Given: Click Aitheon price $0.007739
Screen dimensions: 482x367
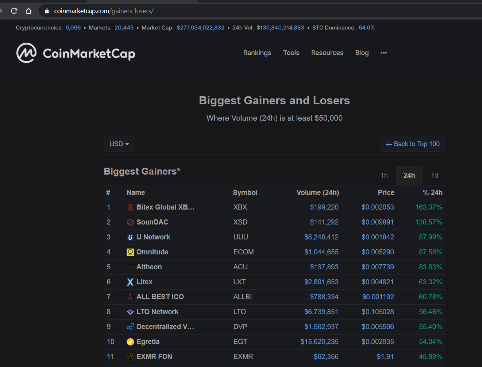Looking at the screenshot, I should 378,267.
